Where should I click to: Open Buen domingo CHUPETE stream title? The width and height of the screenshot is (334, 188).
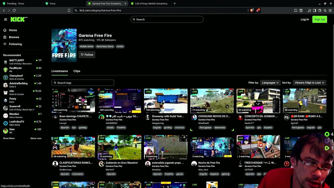pos(75,116)
